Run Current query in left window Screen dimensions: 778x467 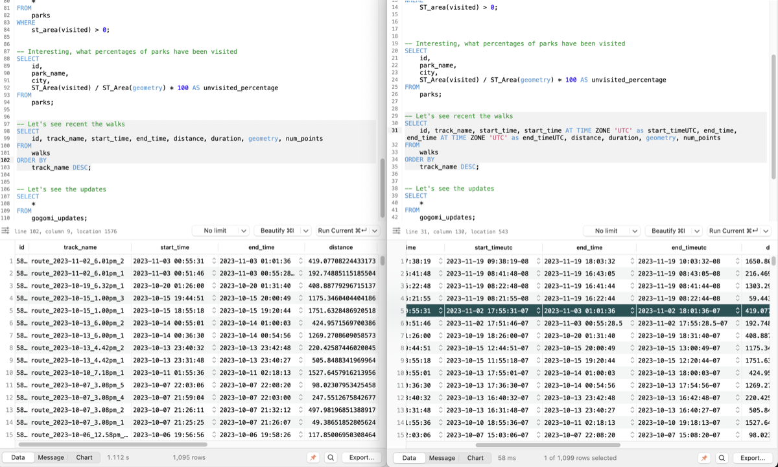(342, 231)
